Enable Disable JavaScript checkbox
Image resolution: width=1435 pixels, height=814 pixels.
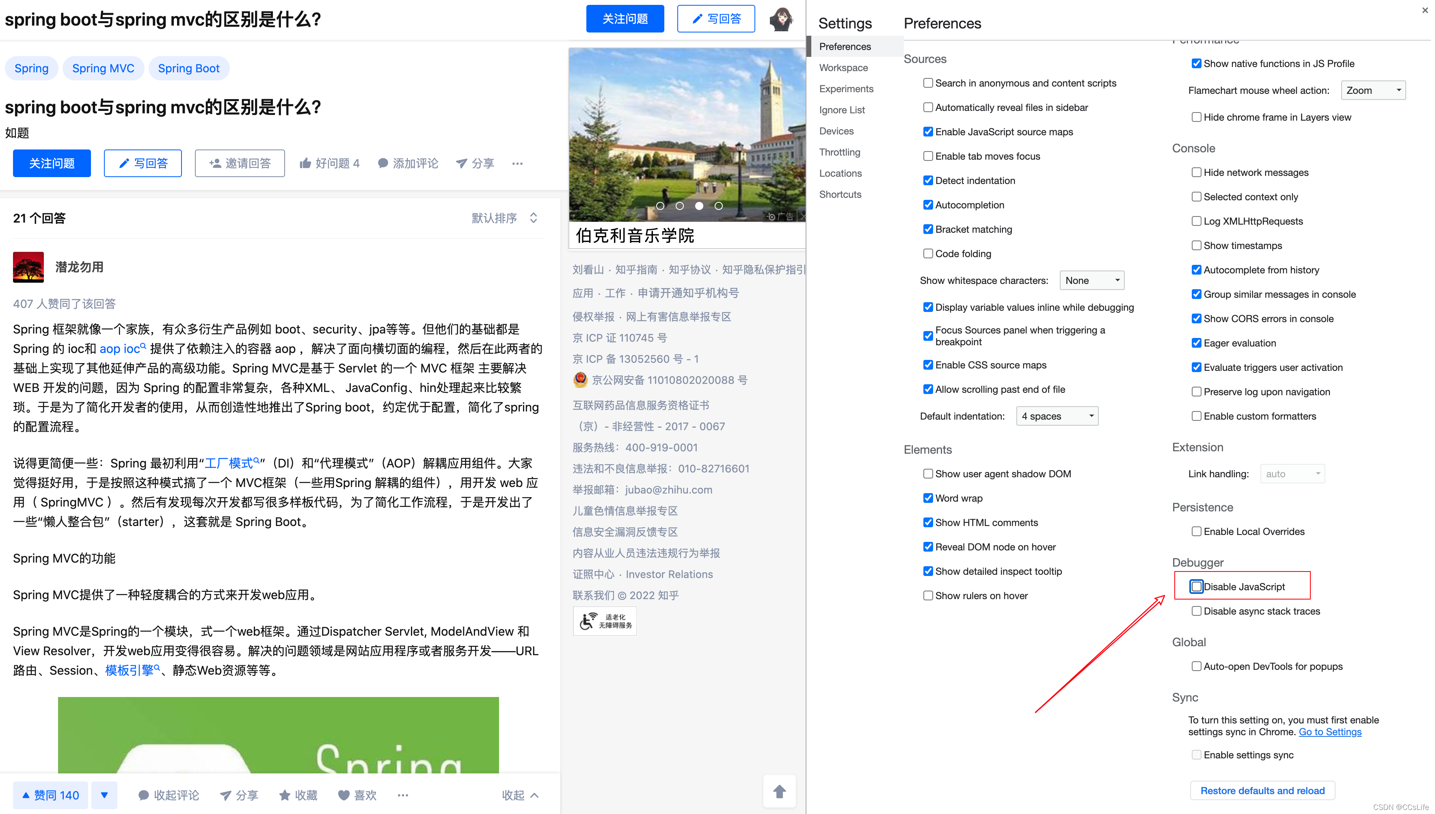[x=1196, y=587]
